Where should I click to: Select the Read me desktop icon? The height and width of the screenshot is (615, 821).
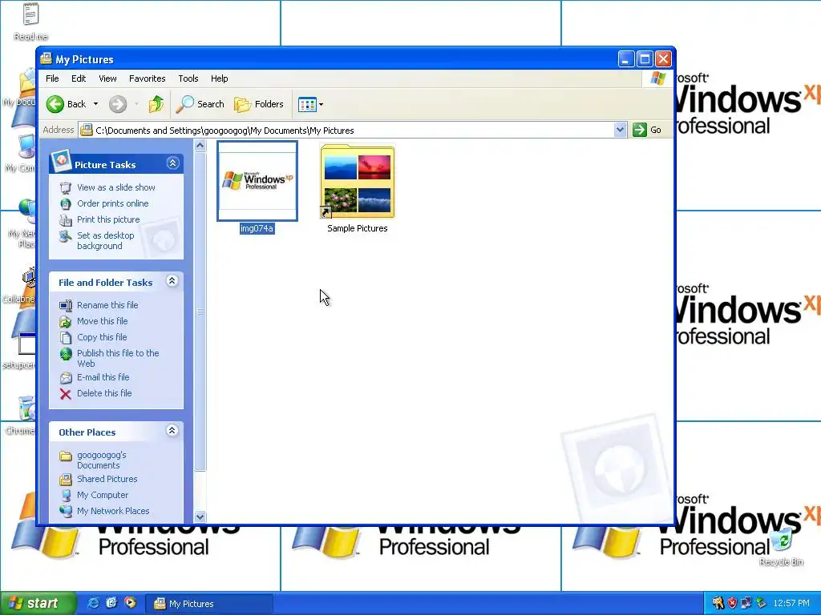(x=30, y=22)
